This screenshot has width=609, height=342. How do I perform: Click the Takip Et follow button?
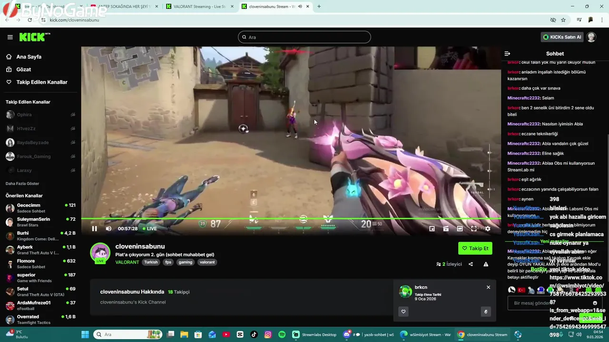coord(475,248)
